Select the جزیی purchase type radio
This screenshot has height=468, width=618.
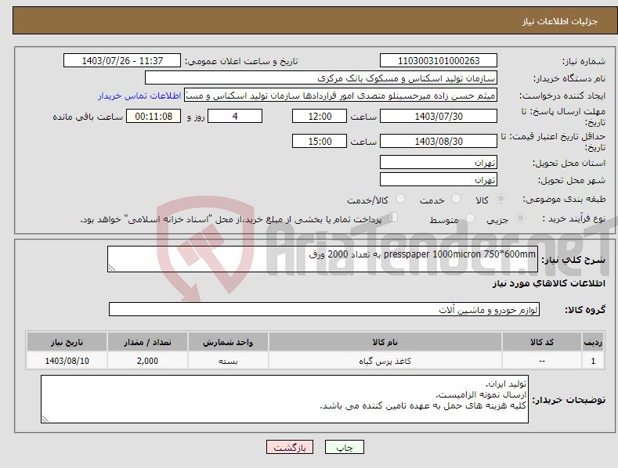coord(520,218)
